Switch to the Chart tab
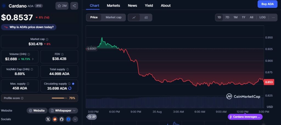Screen dimensions: 281x125 pyautogui.click(x=94, y=5)
